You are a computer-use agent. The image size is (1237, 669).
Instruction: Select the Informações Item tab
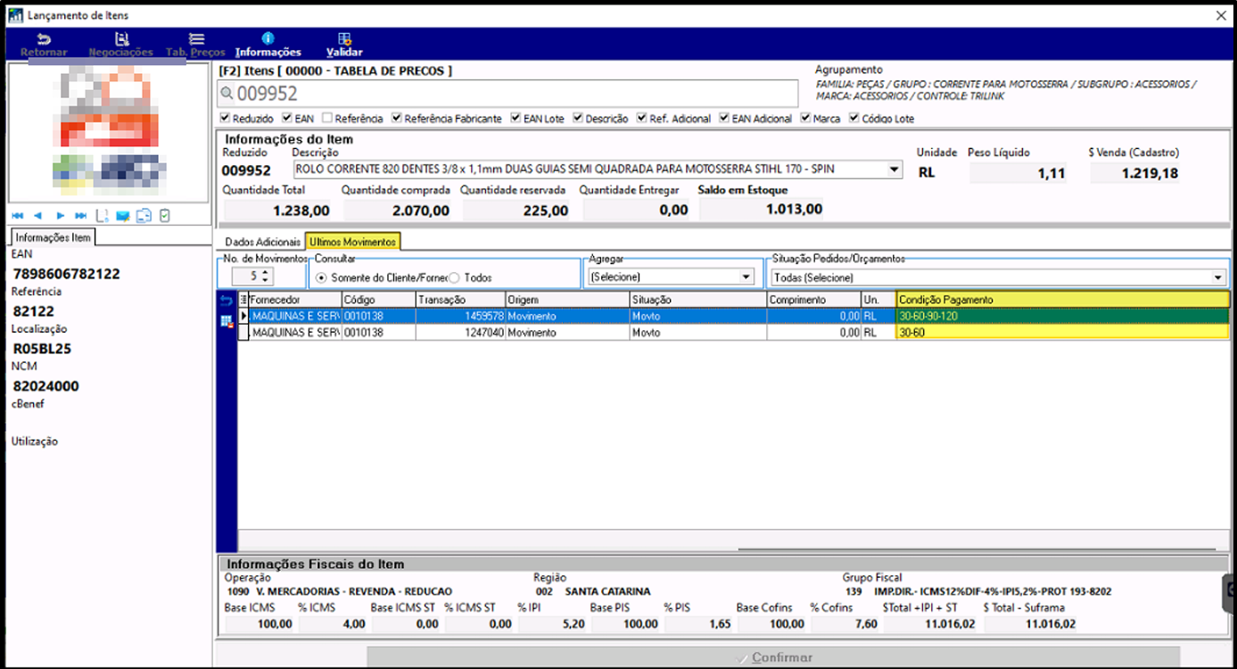point(53,237)
